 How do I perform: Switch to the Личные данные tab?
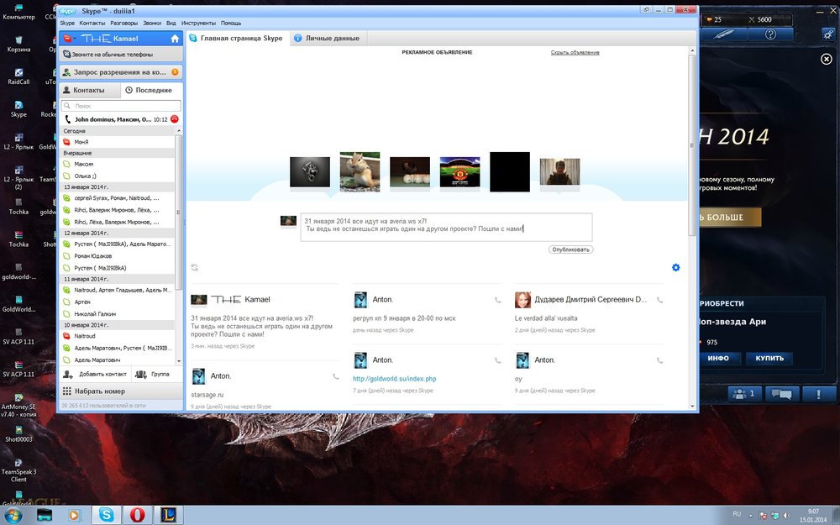pyautogui.click(x=331, y=39)
